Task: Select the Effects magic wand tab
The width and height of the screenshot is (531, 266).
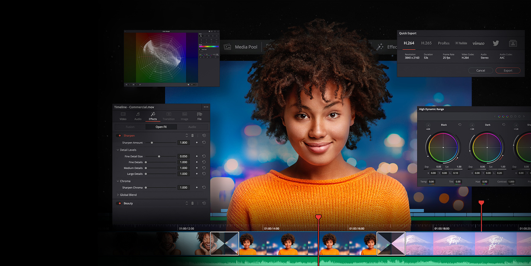Action: click(153, 114)
